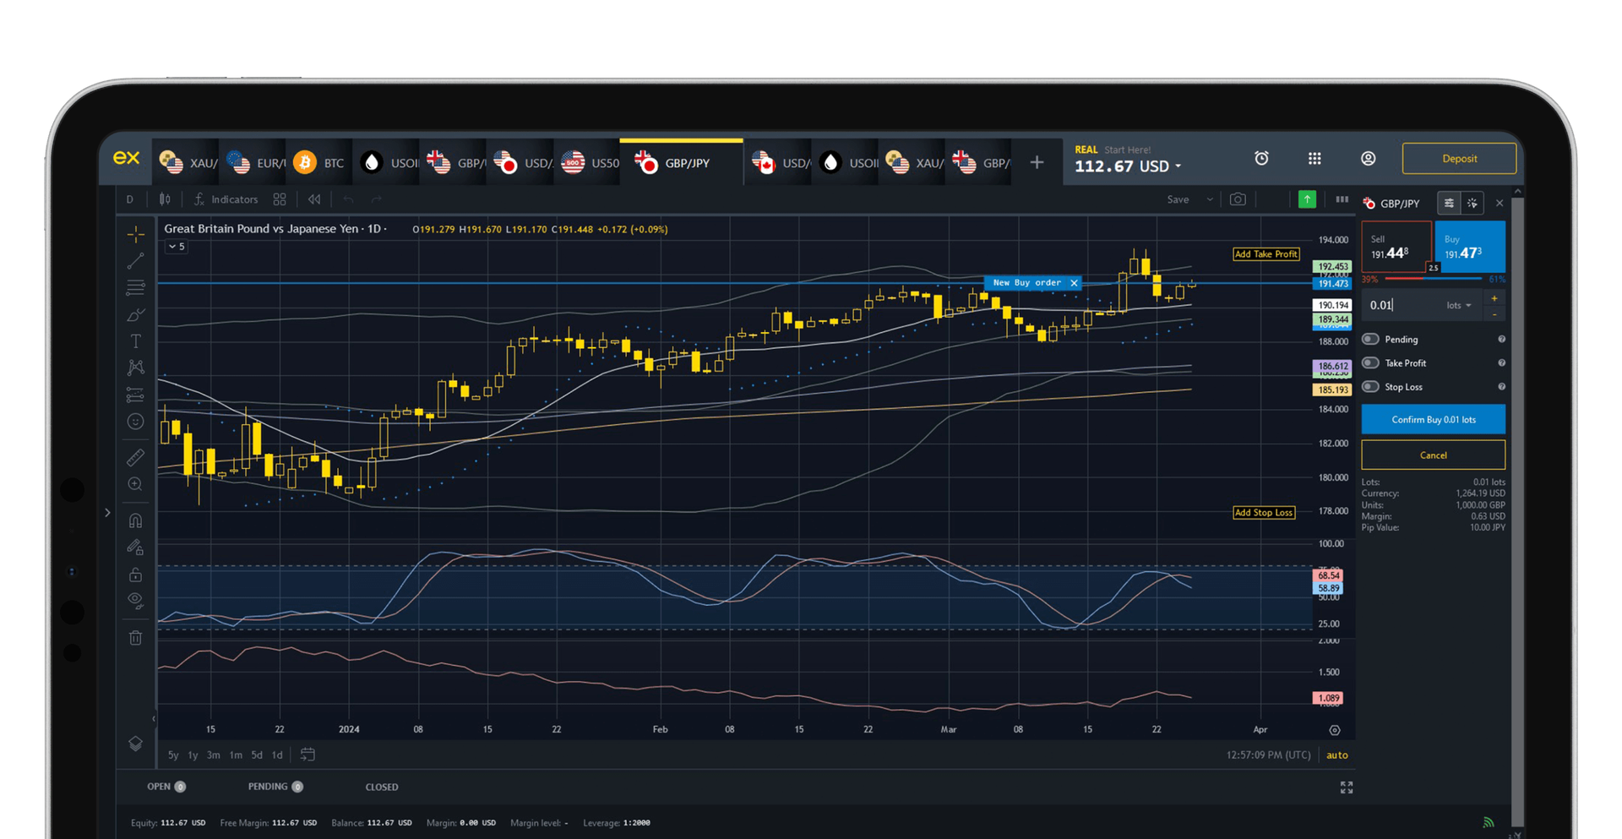Open the chart time axis settings gear
1622x839 pixels.
pyautogui.click(x=1335, y=730)
